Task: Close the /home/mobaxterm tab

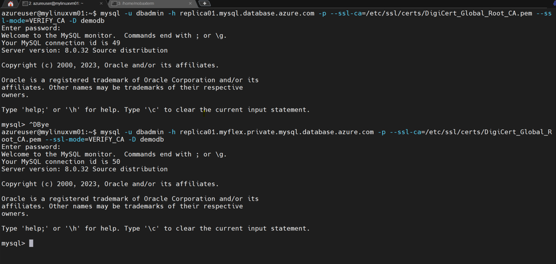Action: coord(190,3)
